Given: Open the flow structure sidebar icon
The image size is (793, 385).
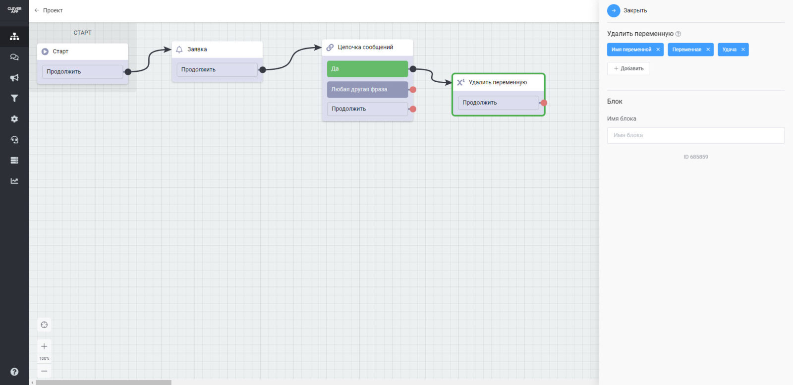Looking at the screenshot, I should (x=14, y=36).
